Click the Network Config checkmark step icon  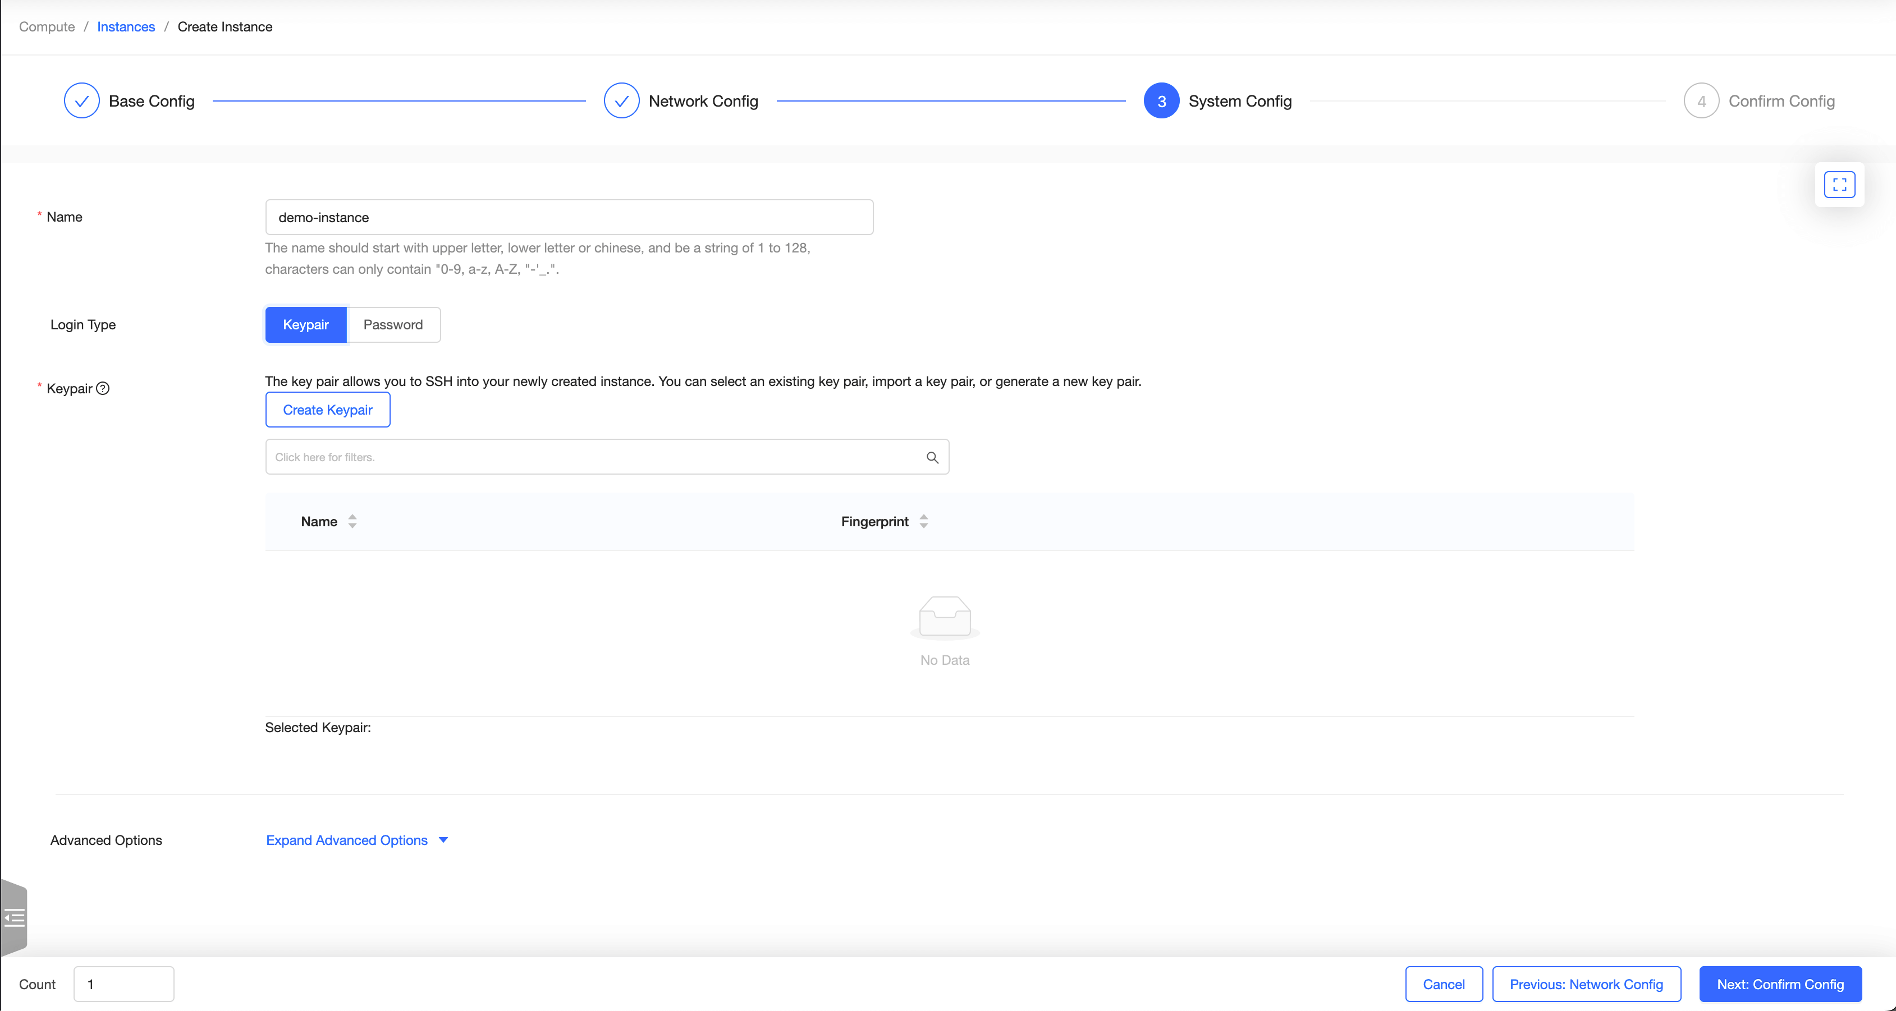[621, 101]
